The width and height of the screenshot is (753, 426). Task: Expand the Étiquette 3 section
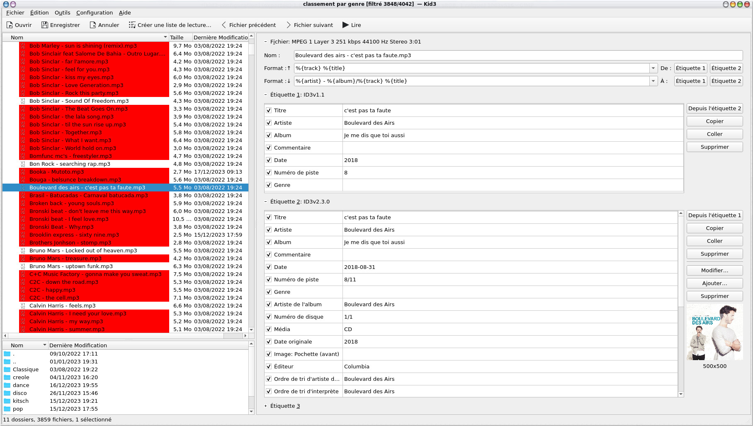point(266,406)
